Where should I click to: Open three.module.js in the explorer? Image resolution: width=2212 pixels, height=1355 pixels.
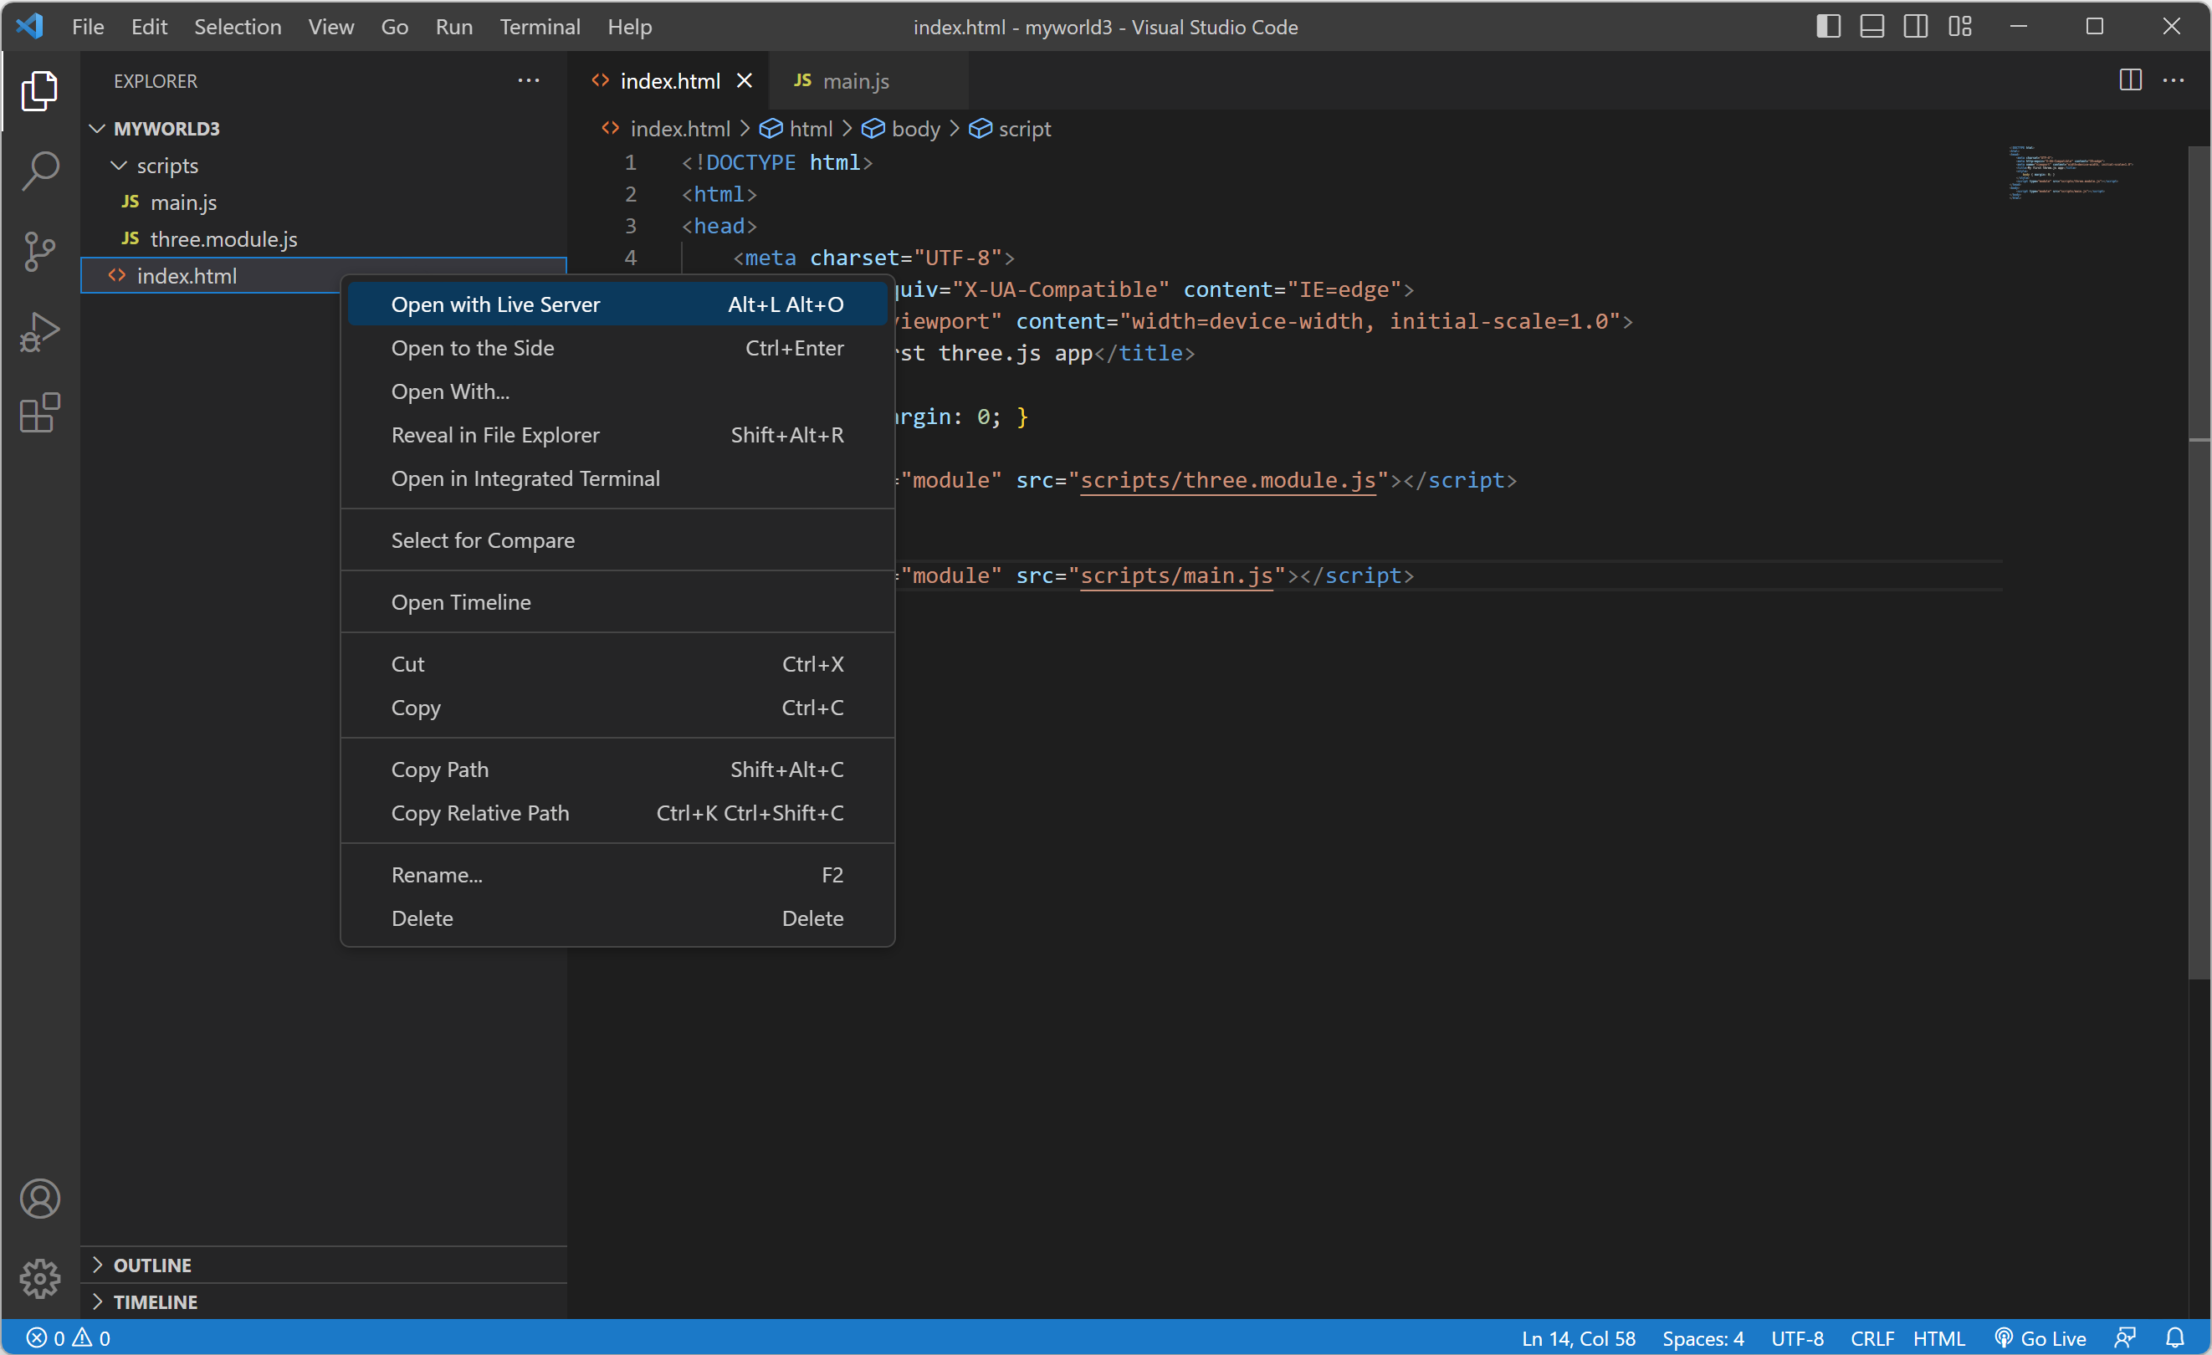click(x=223, y=238)
